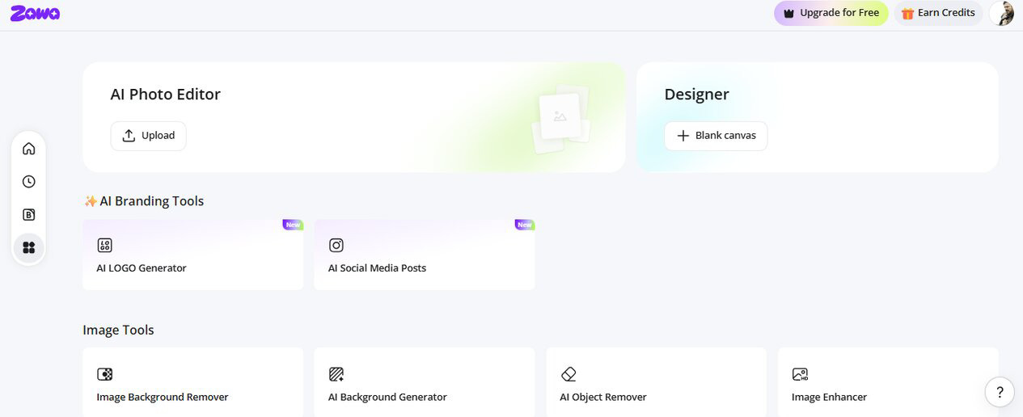Click the Instagram icon on Social Media Posts
1023x417 pixels.
pos(336,245)
